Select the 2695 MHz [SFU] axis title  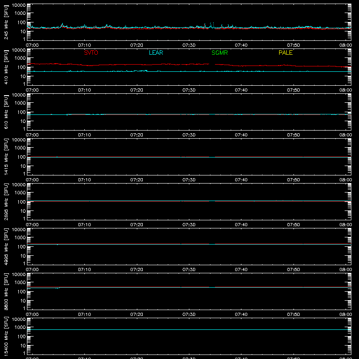(x=6, y=202)
